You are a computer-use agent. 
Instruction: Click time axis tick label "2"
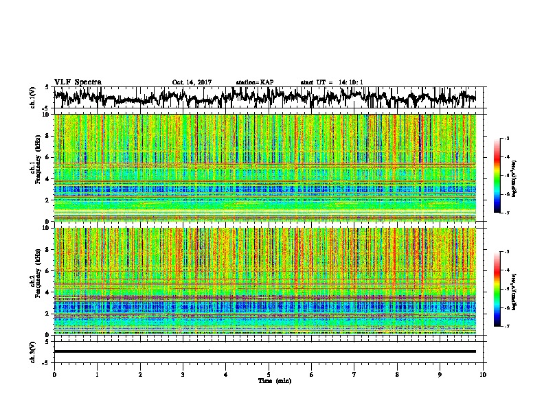click(140, 375)
